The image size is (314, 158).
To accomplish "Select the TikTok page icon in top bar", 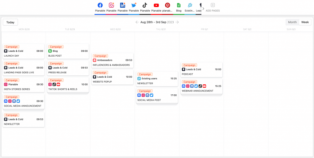I will click(145, 5).
